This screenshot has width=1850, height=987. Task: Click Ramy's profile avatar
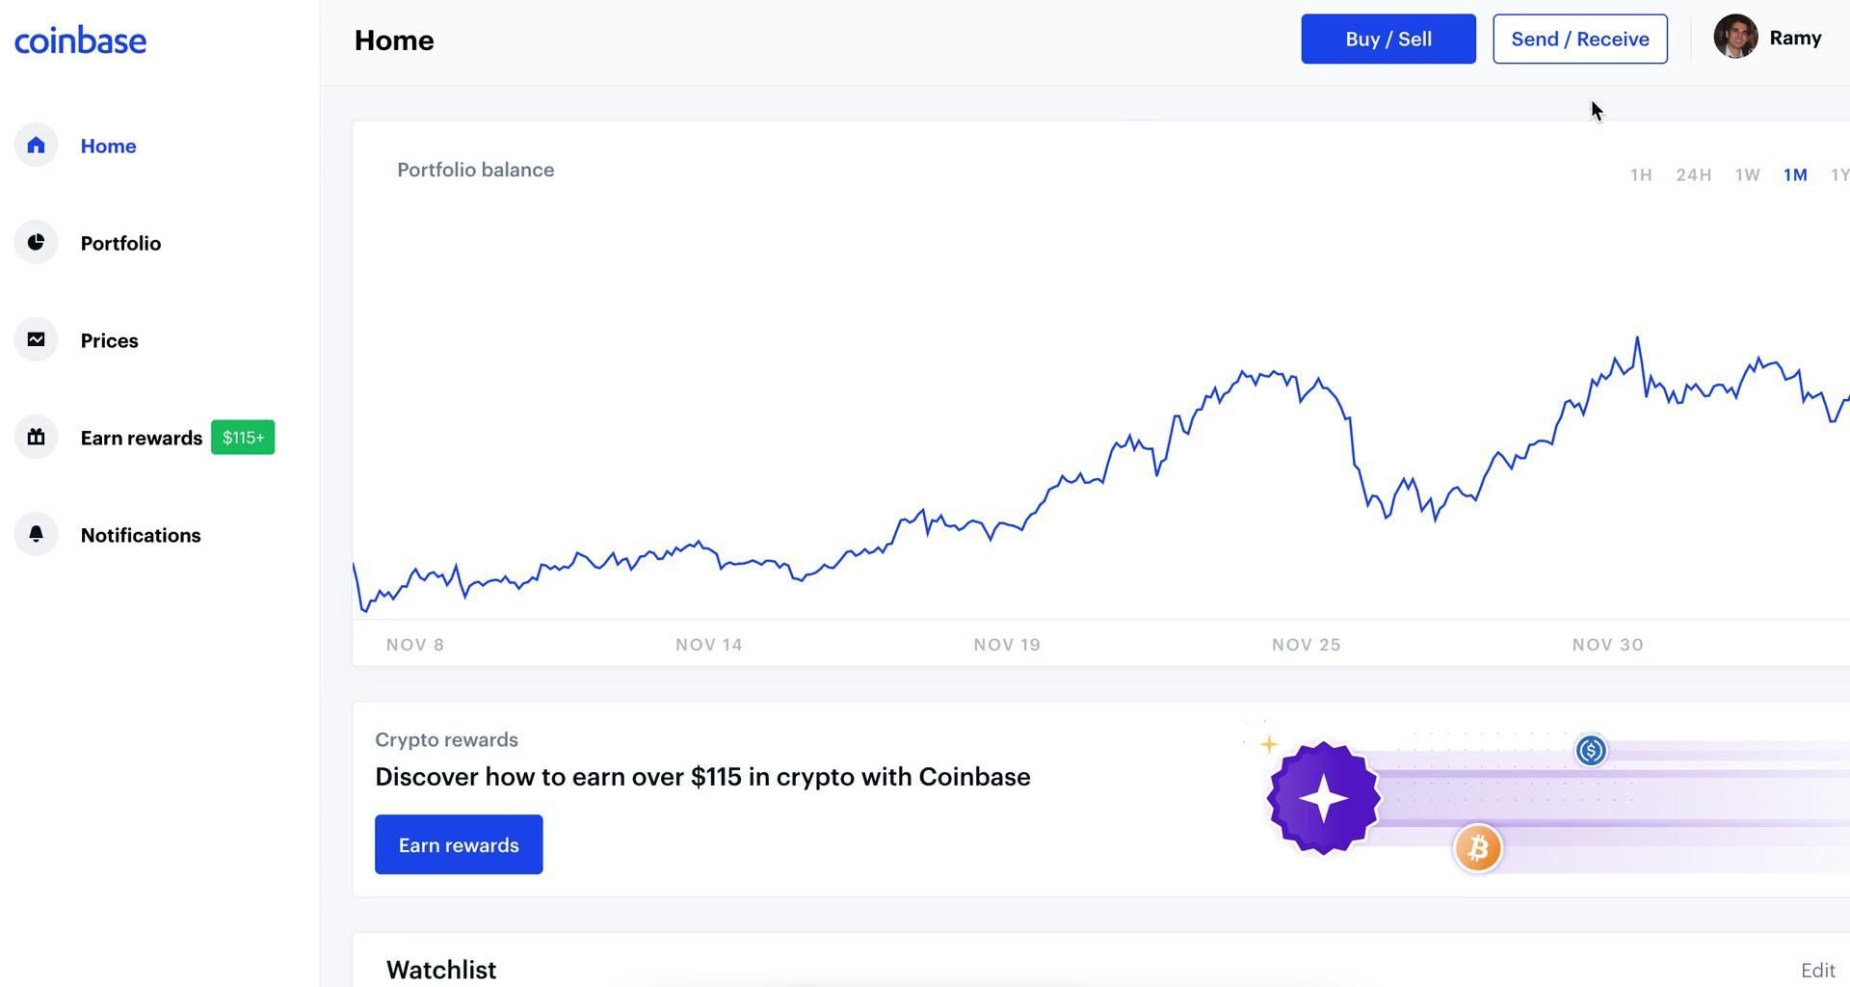point(1735,38)
